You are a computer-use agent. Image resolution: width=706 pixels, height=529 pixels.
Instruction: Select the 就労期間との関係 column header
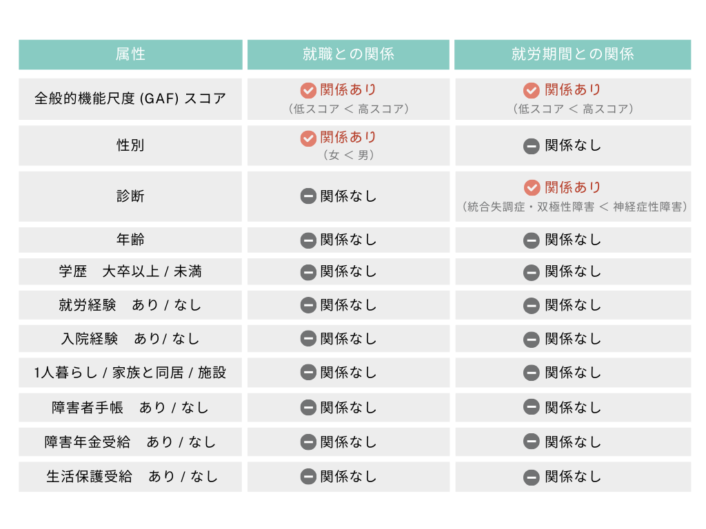[x=572, y=54]
